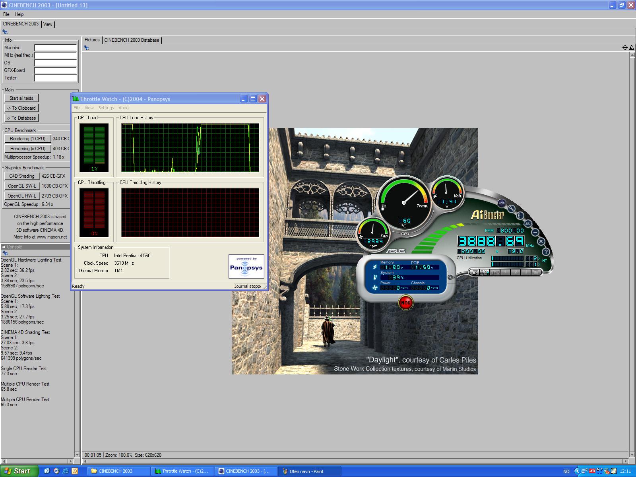The height and width of the screenshot is (477, 636).
Task: Open AI Booster help question mark
Action: click(x=546, y=252)
